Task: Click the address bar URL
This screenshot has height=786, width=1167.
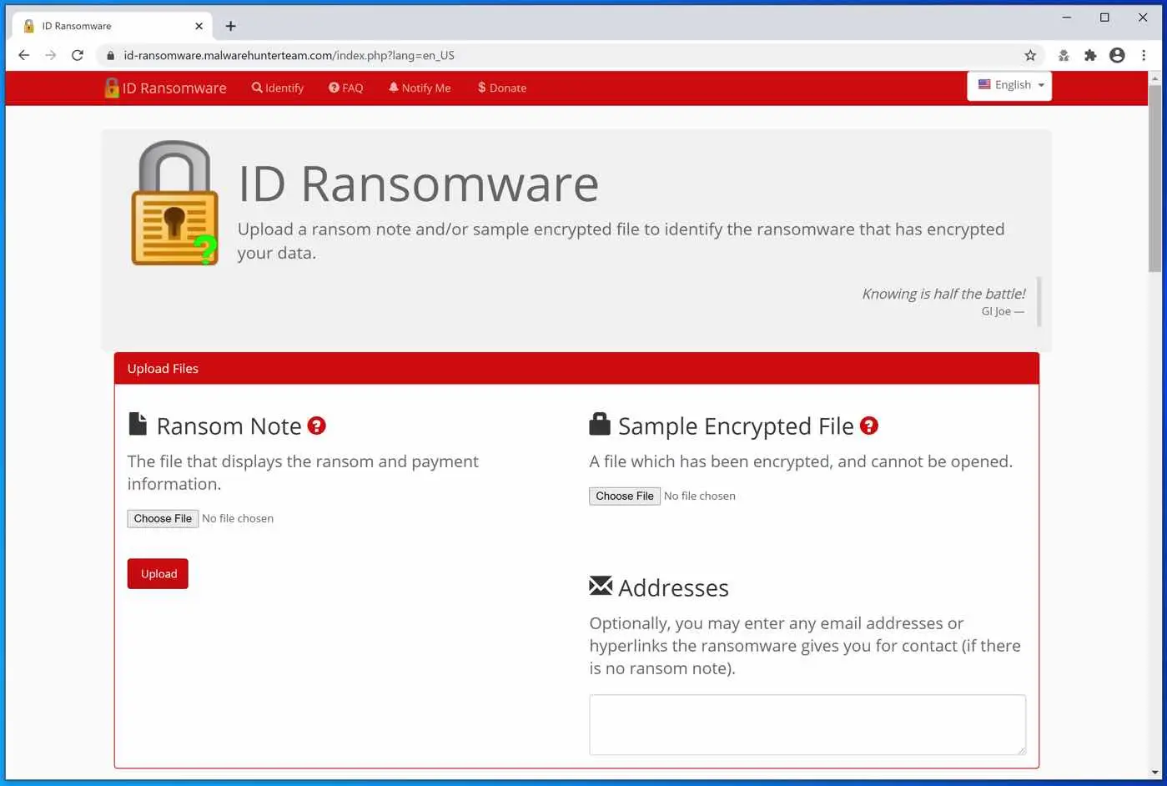Action: click(289, 55)
